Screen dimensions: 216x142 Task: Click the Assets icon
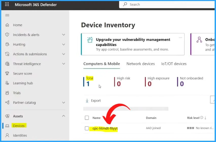pos(7,116)
